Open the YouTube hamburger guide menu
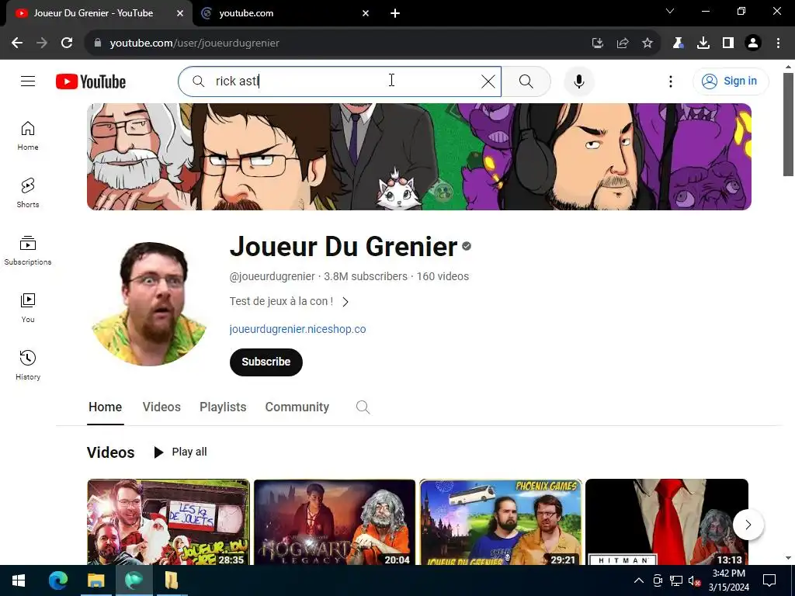The width and height of the screenshot is (795, 596). click(x=28, y=81)
